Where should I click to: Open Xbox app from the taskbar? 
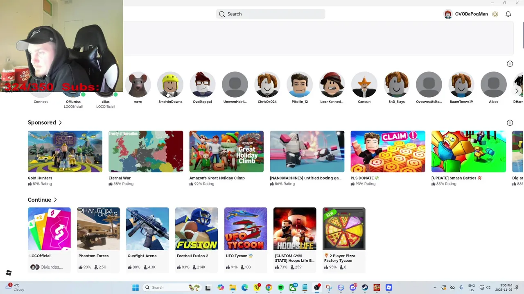point(293,287)
